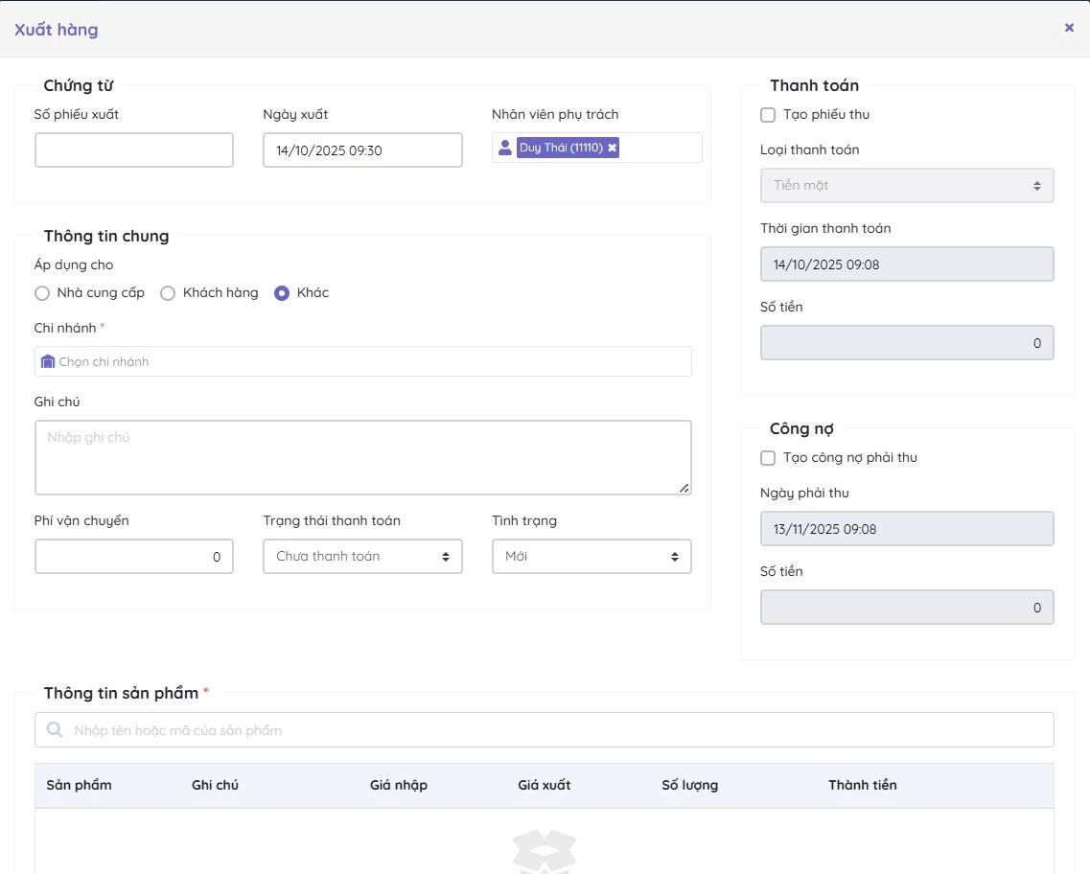Expand the Trạng thái thanh toán dropdown
The image size is (1090, 874).
[362, 557]
